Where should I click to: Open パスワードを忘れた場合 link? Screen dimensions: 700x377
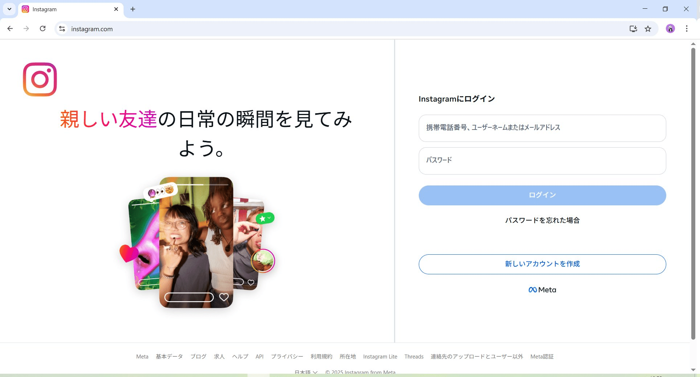click(x=542, y=220)
